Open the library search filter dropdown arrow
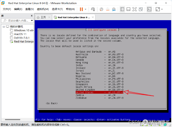The image size is (172, 127). 32,21
